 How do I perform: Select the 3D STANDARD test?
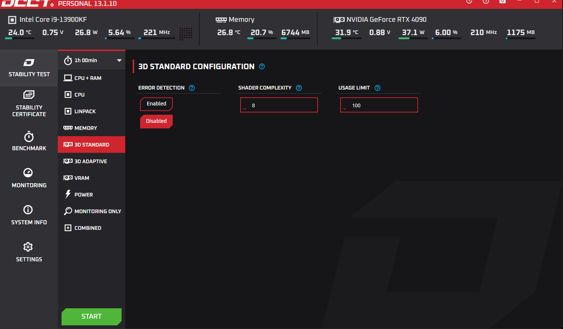point(91,145)
